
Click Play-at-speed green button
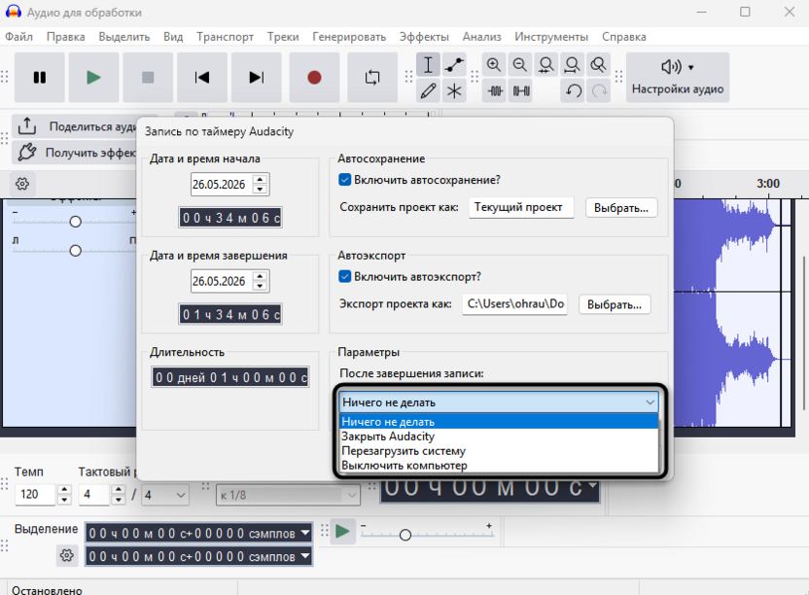point(342,531)
